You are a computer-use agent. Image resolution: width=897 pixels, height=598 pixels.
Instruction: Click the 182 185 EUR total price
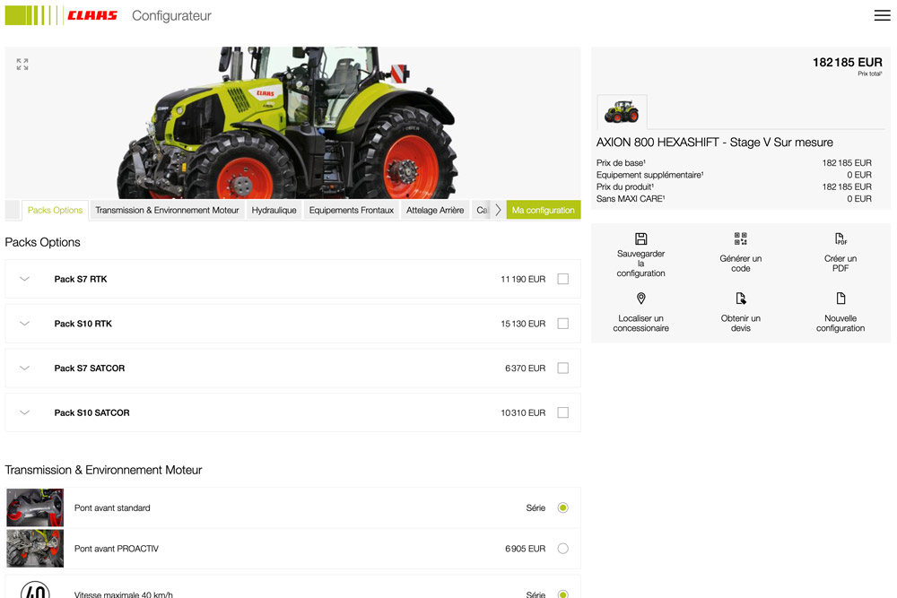pos(848,63)
